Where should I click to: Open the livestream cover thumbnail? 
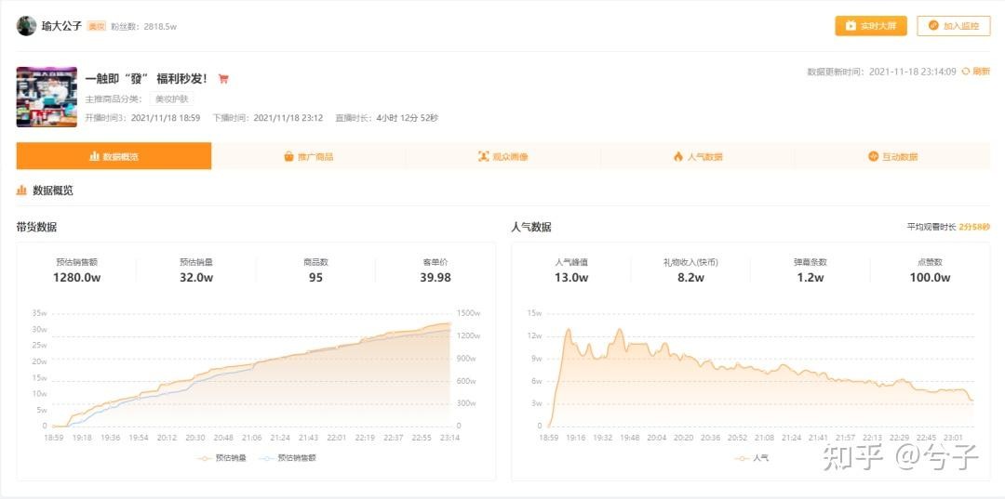click(x=47, y=97)
